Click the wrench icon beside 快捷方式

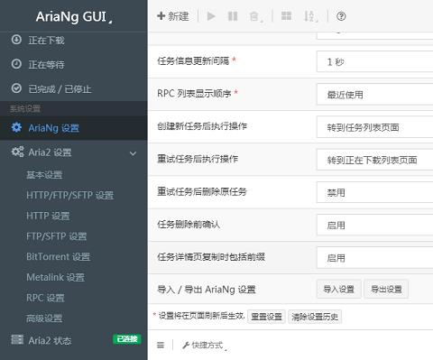(x=186, y=346)
